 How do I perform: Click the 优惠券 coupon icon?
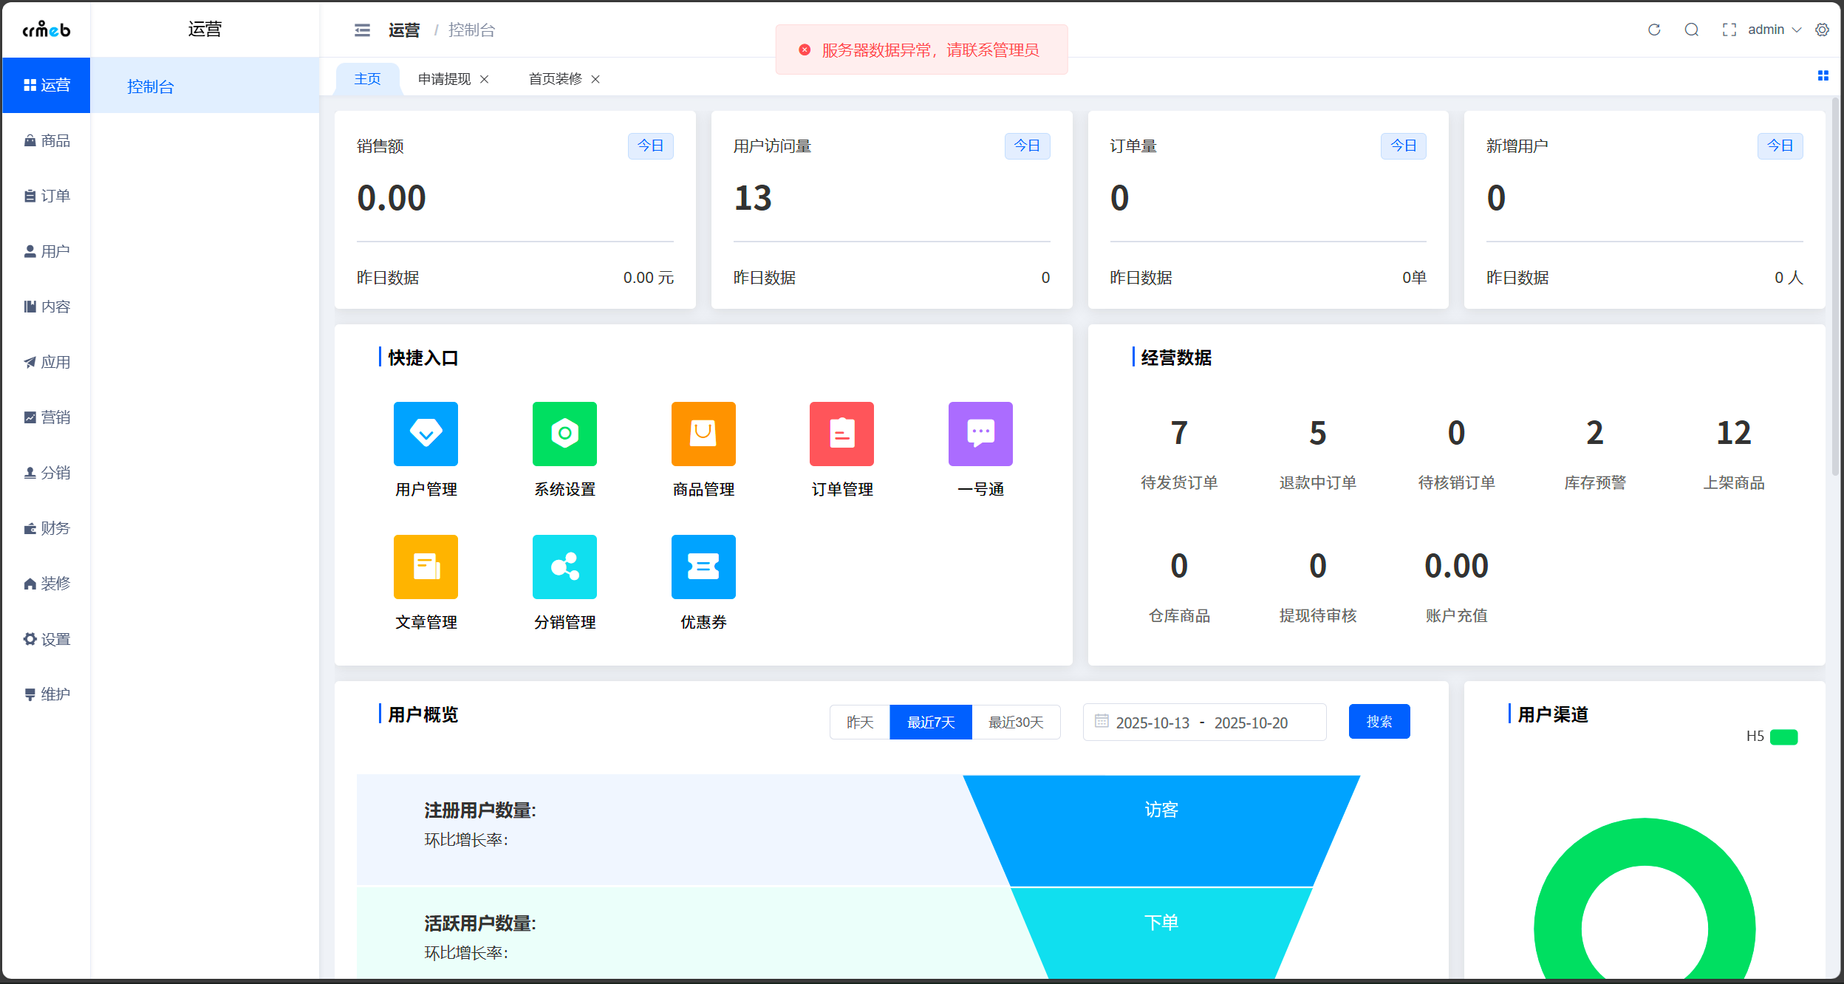pos(703,567)
